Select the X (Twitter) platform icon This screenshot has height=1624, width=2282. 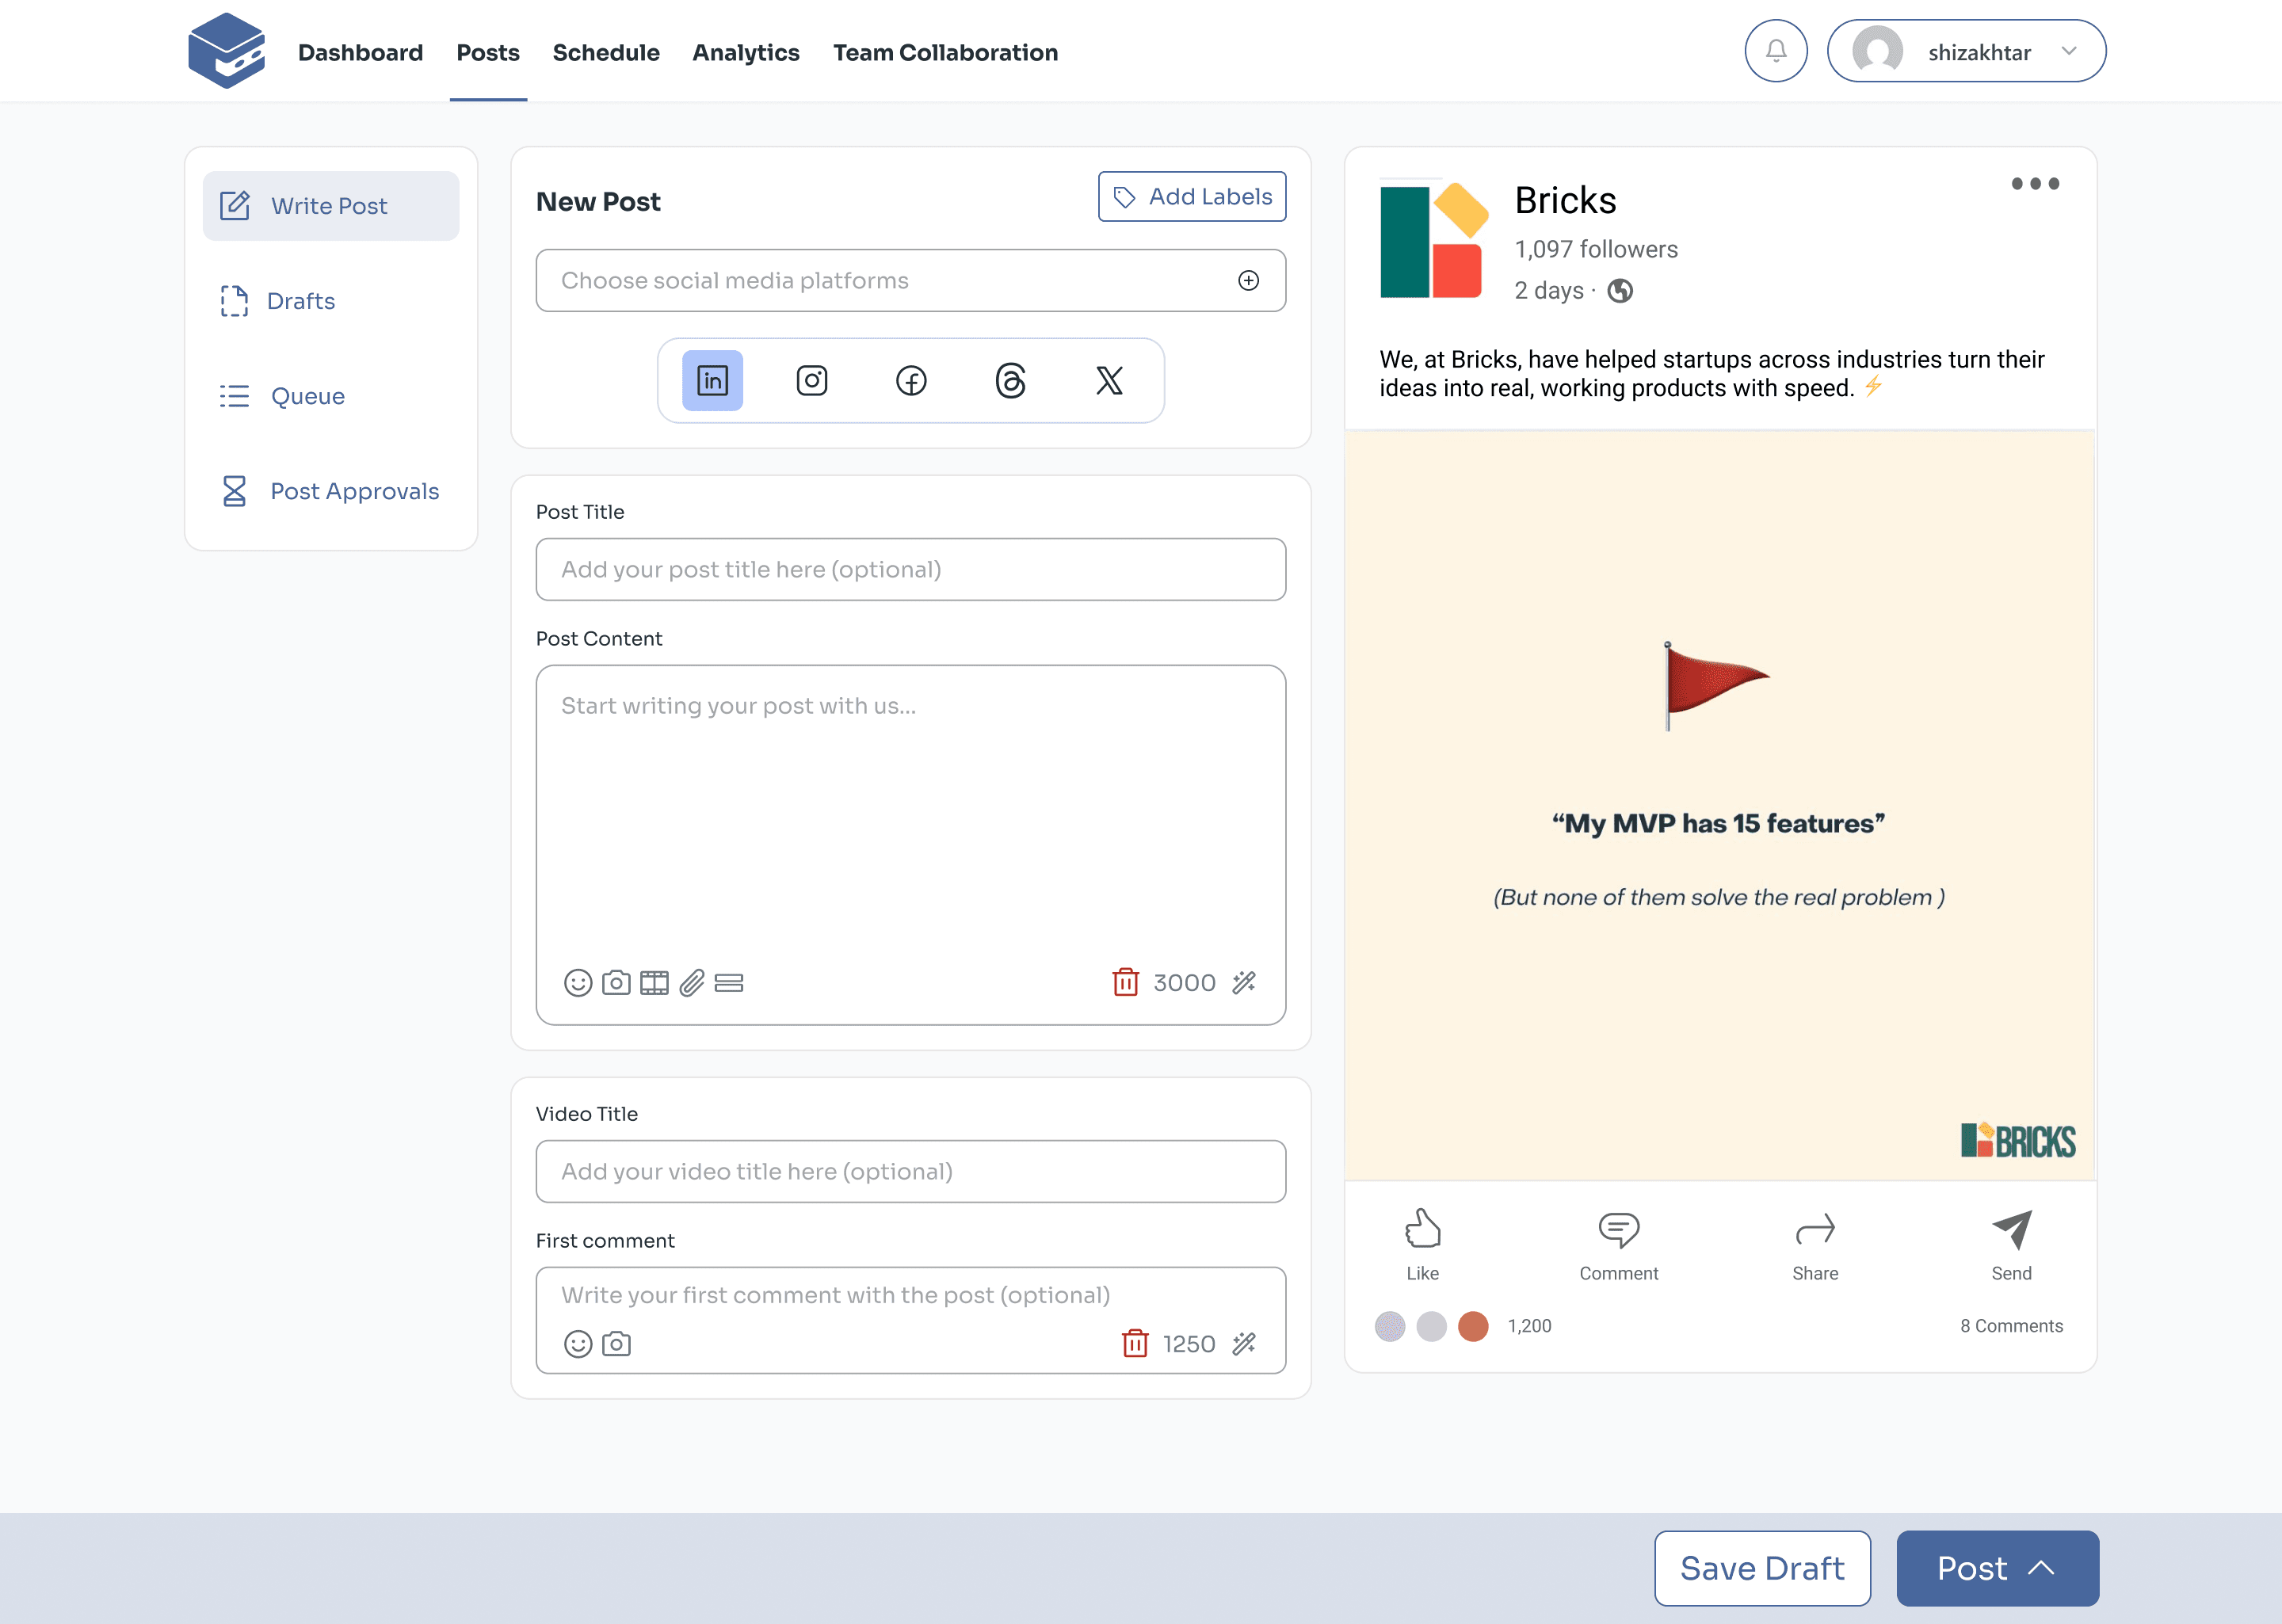pyautogui.click(x=1109, y=380)
